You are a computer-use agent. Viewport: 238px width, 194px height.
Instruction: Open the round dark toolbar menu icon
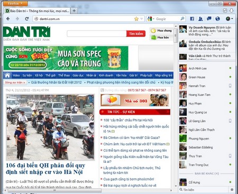pos(229,19)
